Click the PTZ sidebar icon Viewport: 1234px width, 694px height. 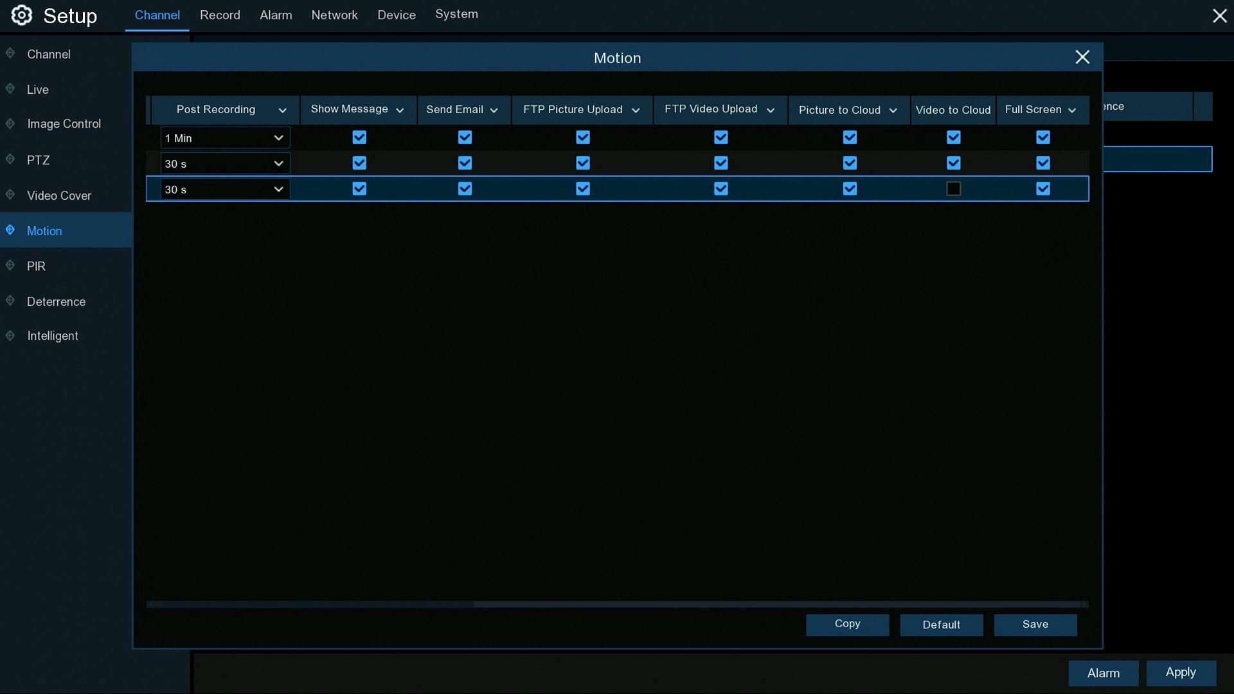(10, 159)
